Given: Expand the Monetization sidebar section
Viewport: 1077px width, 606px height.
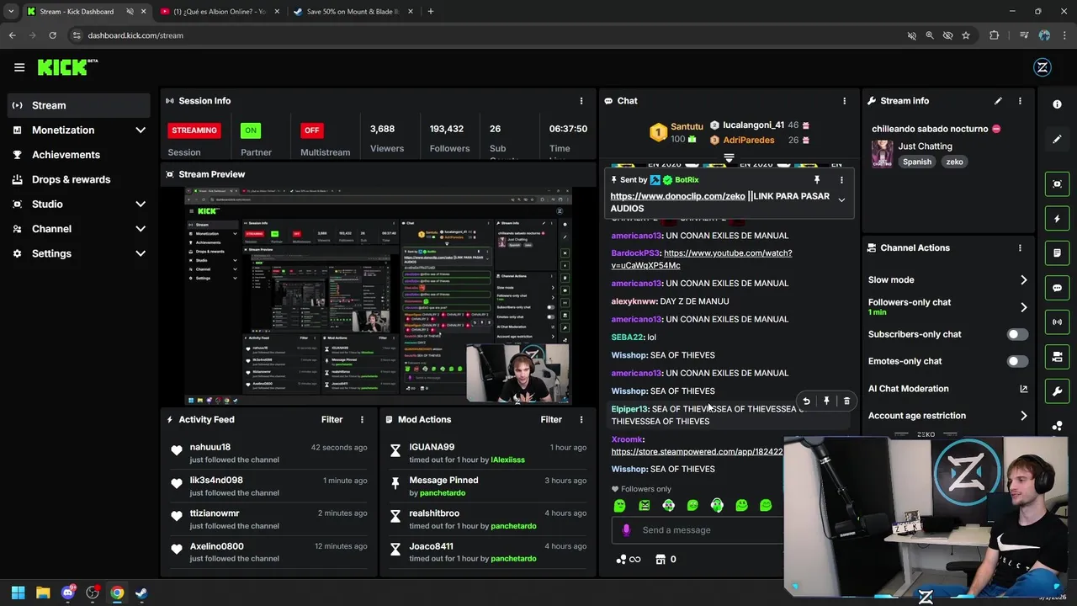Looking at the screenshot, I should tap(141, 130).
